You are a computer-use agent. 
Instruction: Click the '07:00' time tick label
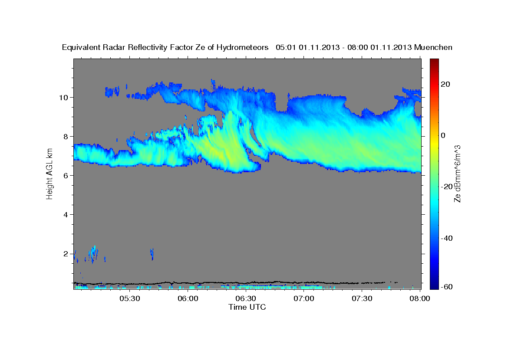pos(304,299)
